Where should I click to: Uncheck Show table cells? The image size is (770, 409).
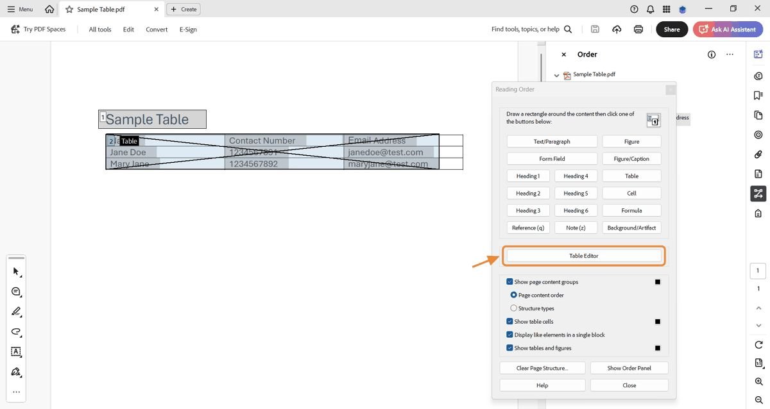point(509,322)
